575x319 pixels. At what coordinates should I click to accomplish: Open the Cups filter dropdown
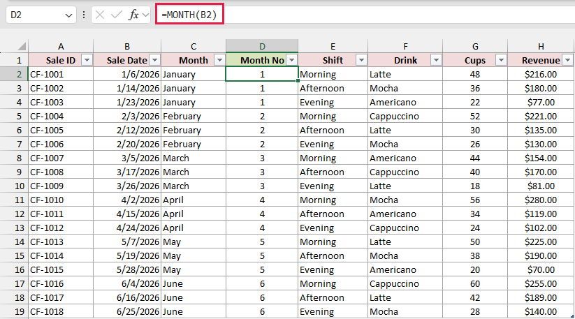coord(501,60)
